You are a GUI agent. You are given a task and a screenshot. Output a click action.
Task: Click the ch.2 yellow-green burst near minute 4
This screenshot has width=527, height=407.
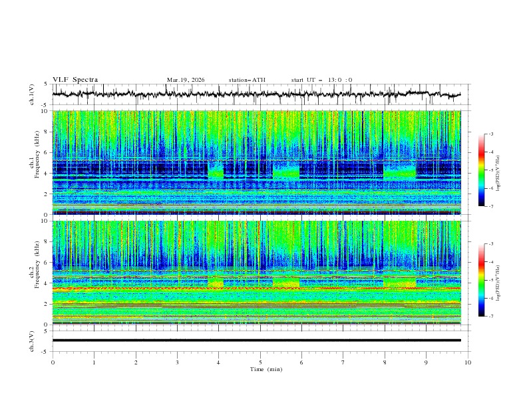pyautogui.click(x=216, y=282)
